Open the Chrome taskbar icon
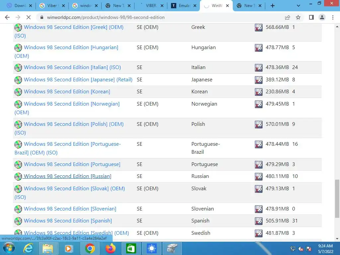 [90, 248]
